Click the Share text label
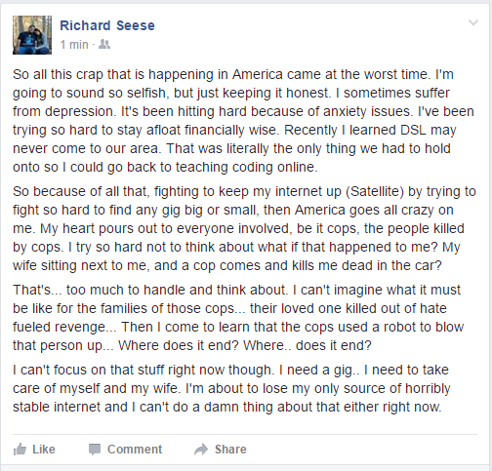This screenshot has width=492, height=471. (230, 450)
